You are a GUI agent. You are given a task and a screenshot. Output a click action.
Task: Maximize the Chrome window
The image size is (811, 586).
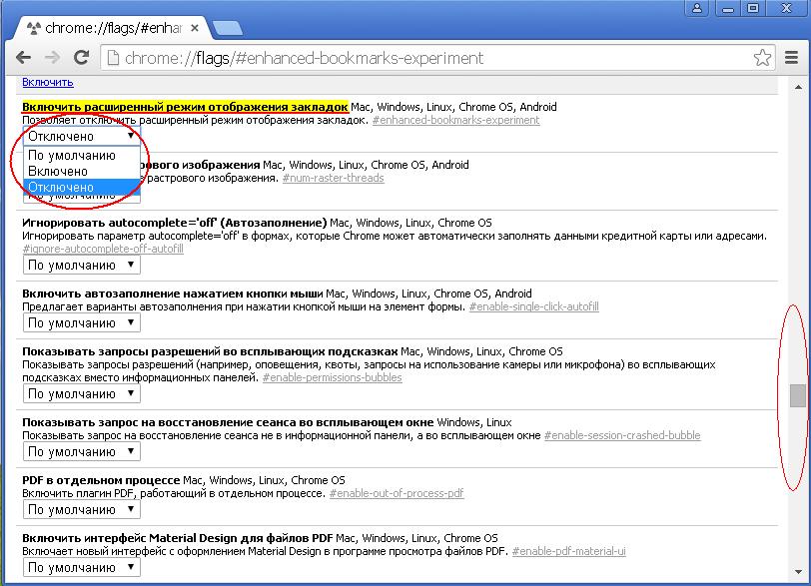753,8
